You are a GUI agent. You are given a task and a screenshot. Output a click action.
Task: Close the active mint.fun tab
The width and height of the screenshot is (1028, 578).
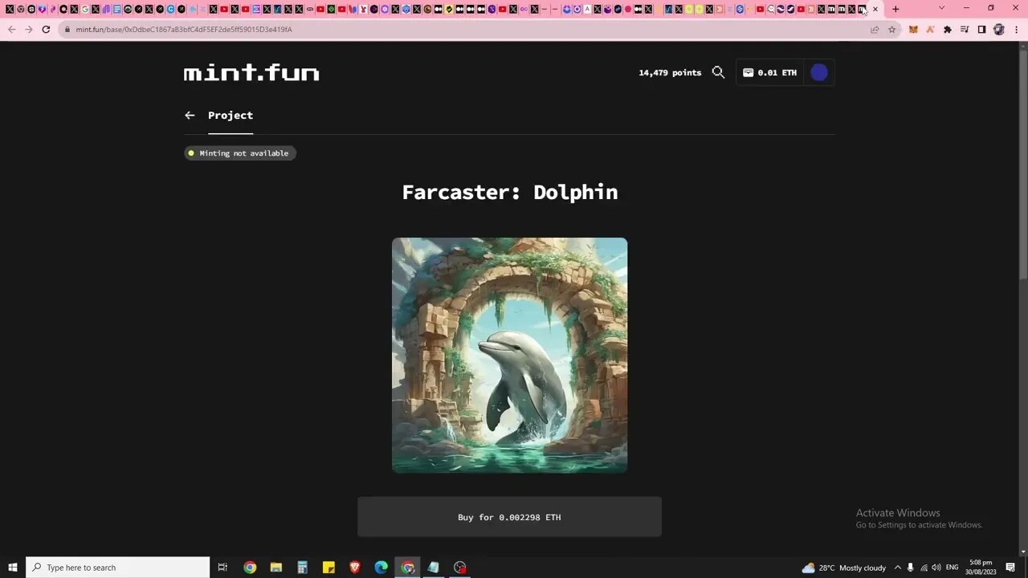875,10
